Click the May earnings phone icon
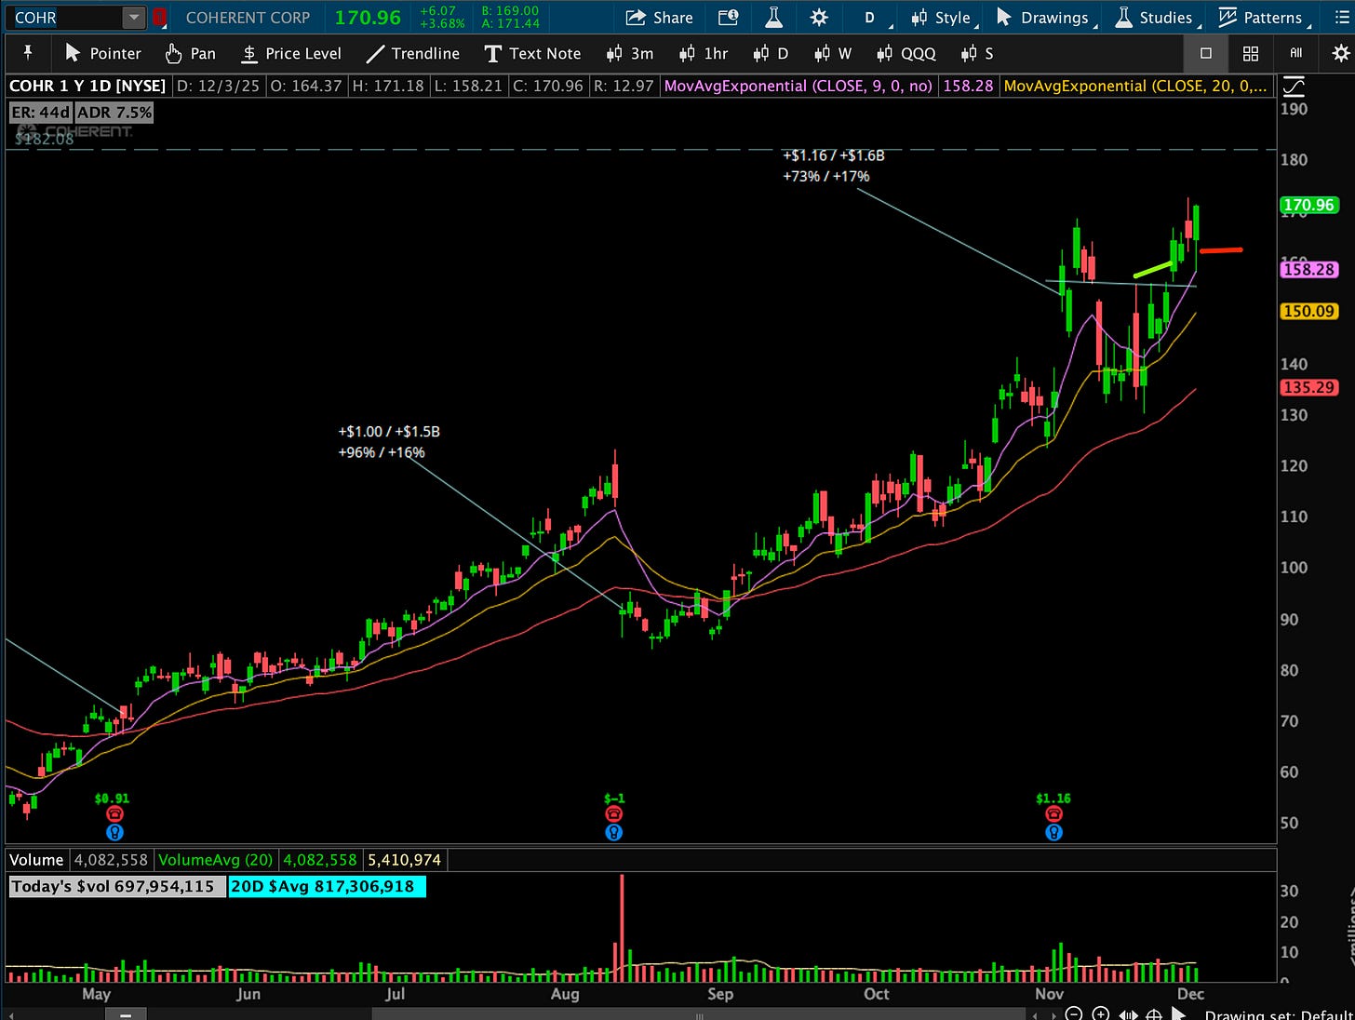Viewport: 1355px width, 1020px height. tap(114, 814)
